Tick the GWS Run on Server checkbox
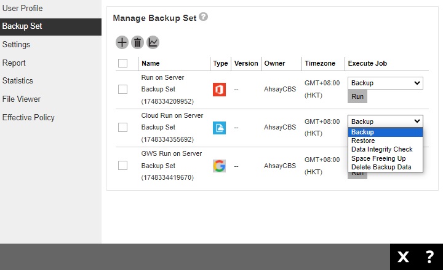 [x=122, y=166]
